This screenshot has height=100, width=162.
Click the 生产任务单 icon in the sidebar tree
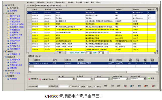8,8
